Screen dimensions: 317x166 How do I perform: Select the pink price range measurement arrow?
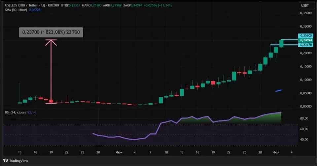51,71
